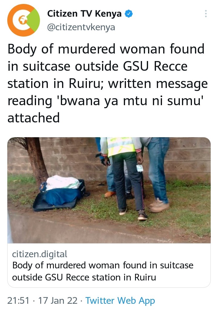Click the 21:51 timestamp
This screenshot has height=311, width=218.
[x=18, y=300]
